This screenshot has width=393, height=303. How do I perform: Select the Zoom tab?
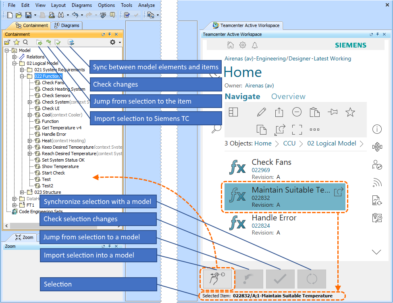click(25, 237)
